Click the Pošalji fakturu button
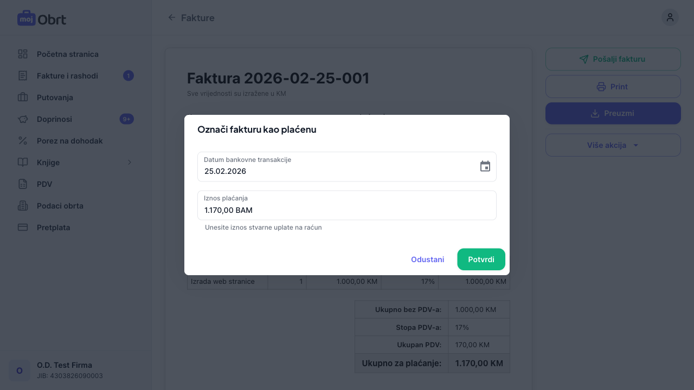Viewport: 694px width, 390px height. 613,59
